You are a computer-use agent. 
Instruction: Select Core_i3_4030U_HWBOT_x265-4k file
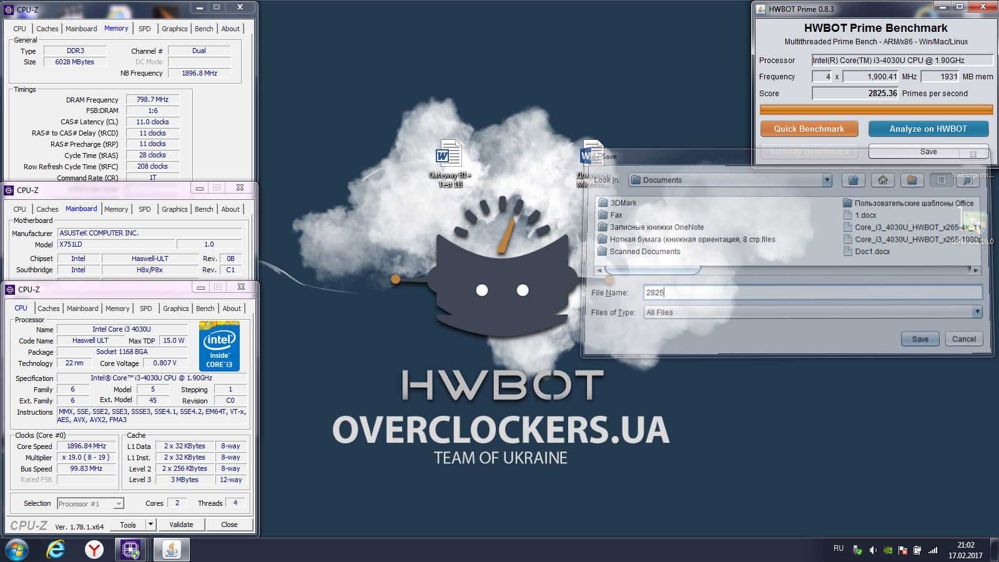[912, 227]
